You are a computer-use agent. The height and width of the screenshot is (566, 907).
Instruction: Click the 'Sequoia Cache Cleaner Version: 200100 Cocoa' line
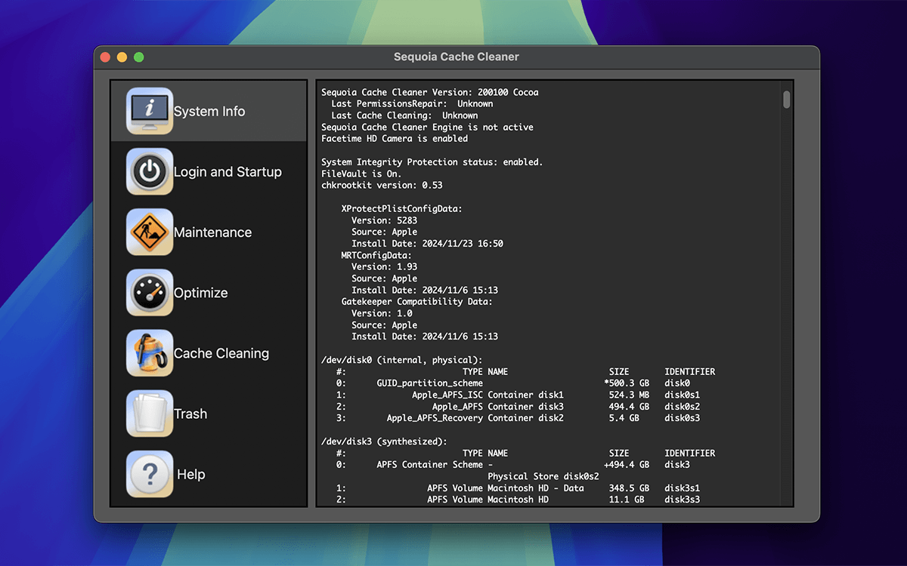pos(430,92)
